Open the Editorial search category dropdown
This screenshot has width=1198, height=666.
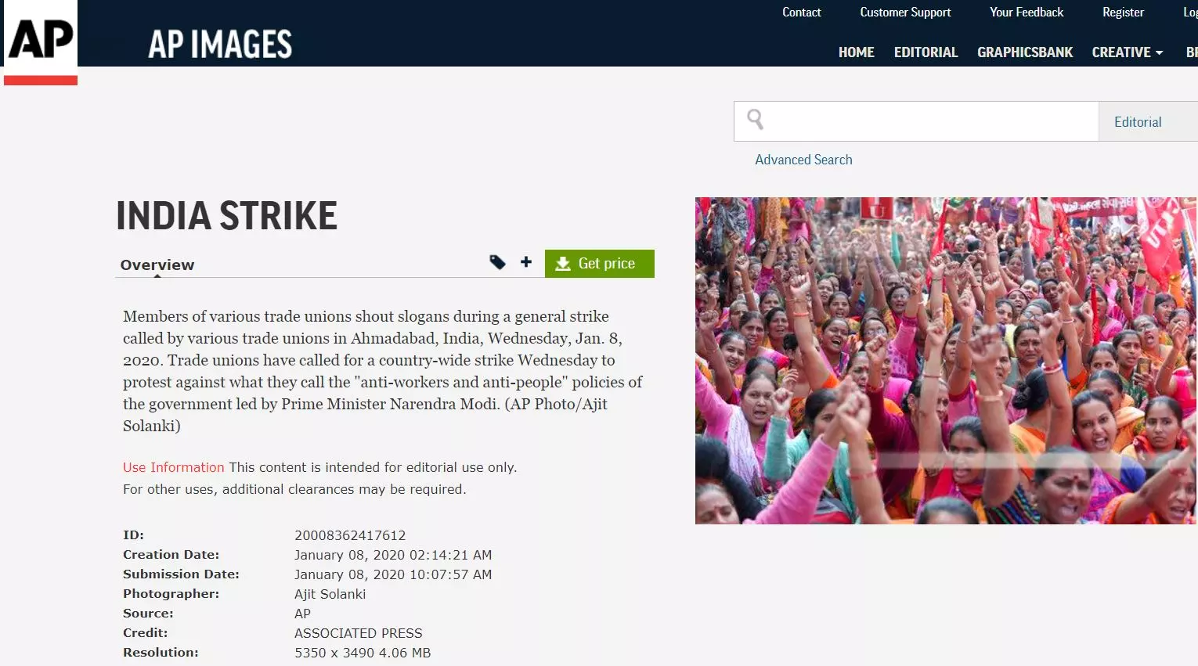(1148, 121)
